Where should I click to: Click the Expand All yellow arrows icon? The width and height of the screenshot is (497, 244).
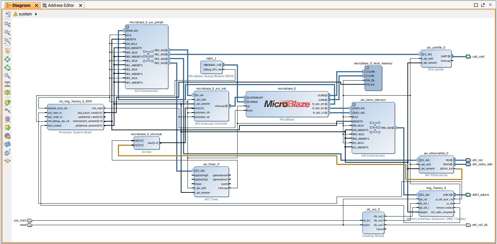[7, 93]
